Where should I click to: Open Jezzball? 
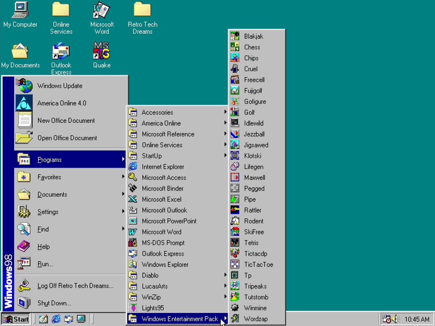click(254, 134)
